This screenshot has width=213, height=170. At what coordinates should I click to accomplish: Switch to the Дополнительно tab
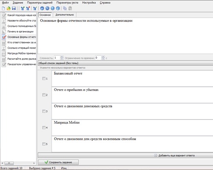coord(64,15)
